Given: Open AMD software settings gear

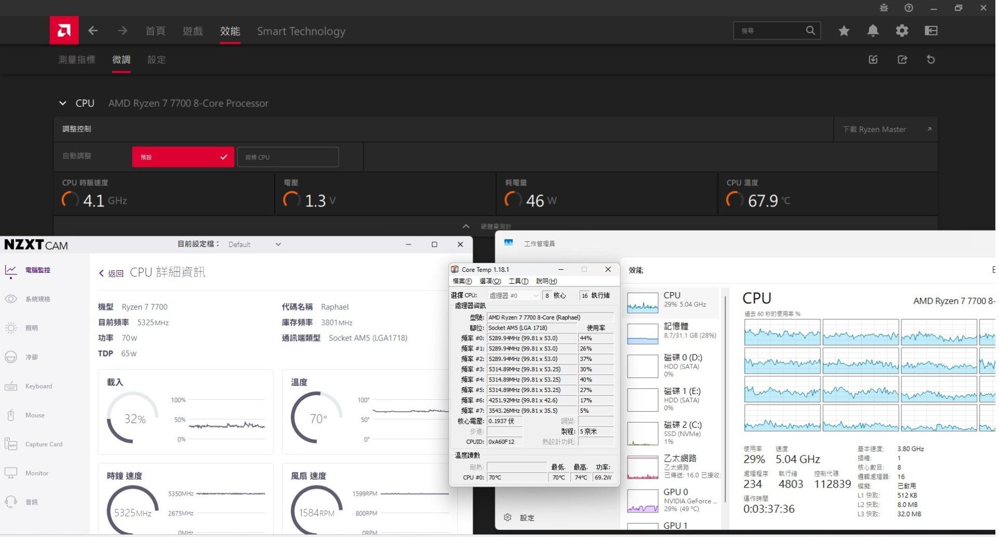Looking at the screenshot, I should tap(902, 31).
